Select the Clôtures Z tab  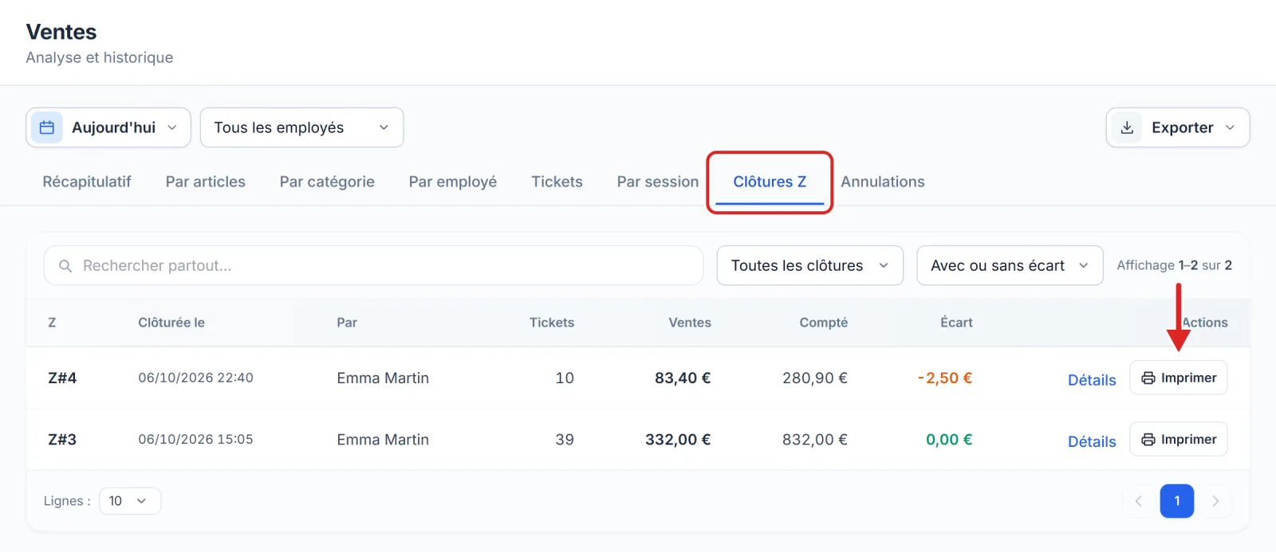pos(770,182)
